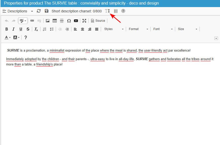This screenshot has height=145, width=220.
Task: Insert an image into the editor
Action: [48, 21]
